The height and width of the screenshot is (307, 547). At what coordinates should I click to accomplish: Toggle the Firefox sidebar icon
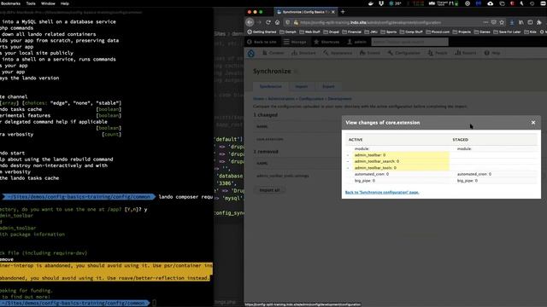[x=530, y=22]
